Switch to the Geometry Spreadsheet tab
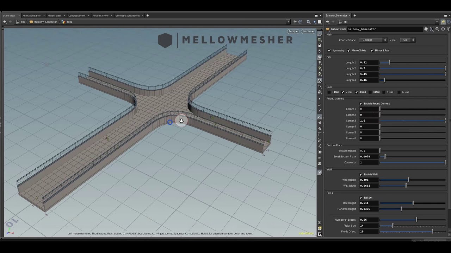The image size is (451, 253). (x=128, y=15)
